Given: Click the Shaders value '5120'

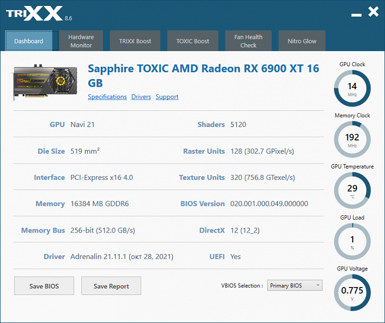Looking at the screenshot, I should (x=238, y=124).
